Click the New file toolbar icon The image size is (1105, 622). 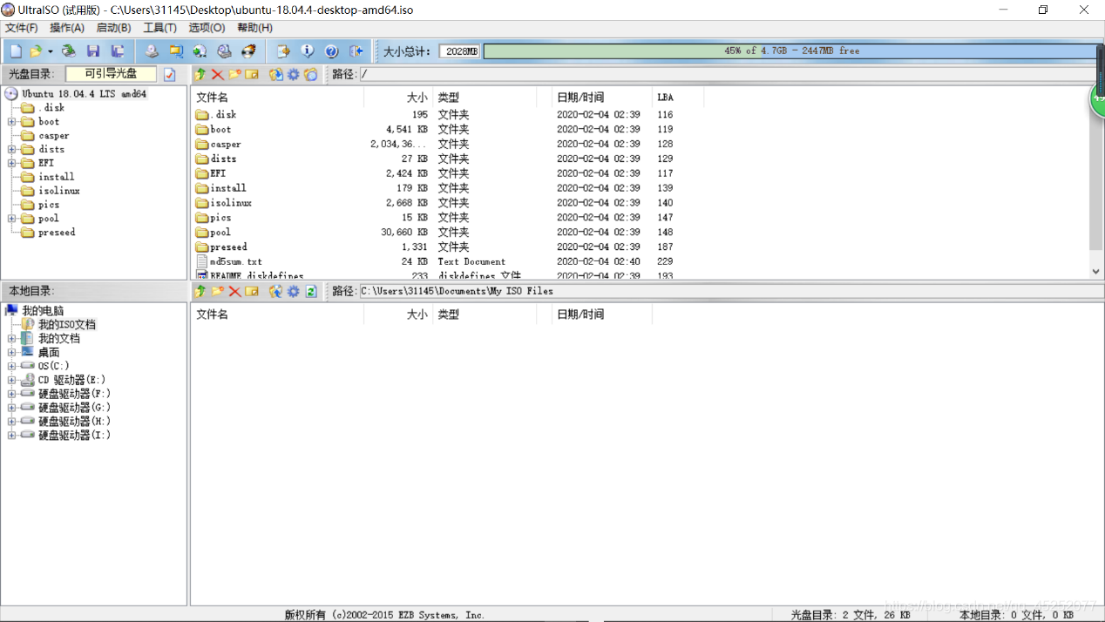pos(16,51)
